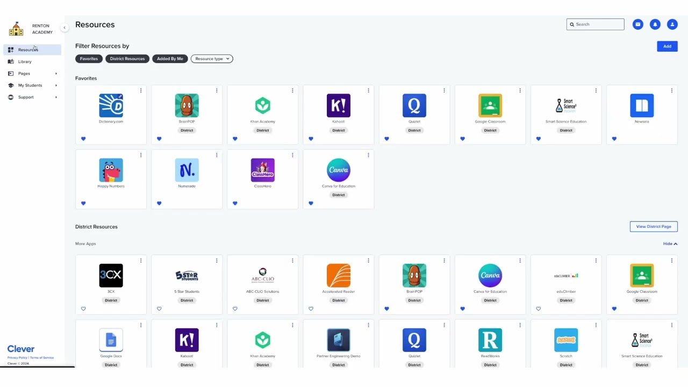
Task: Unfavorite Numerade using its heart
Action: coord(159,203)
